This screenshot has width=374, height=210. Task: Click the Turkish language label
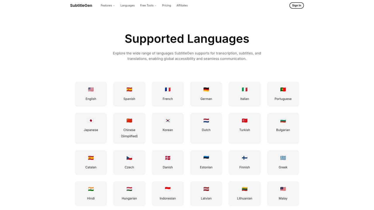(x=245, y=130)
